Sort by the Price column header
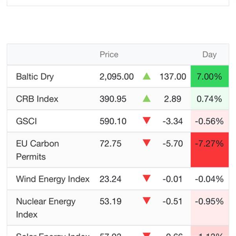Image resolution: width=236 pixels, height=236 pixels. tap(109, 55)
